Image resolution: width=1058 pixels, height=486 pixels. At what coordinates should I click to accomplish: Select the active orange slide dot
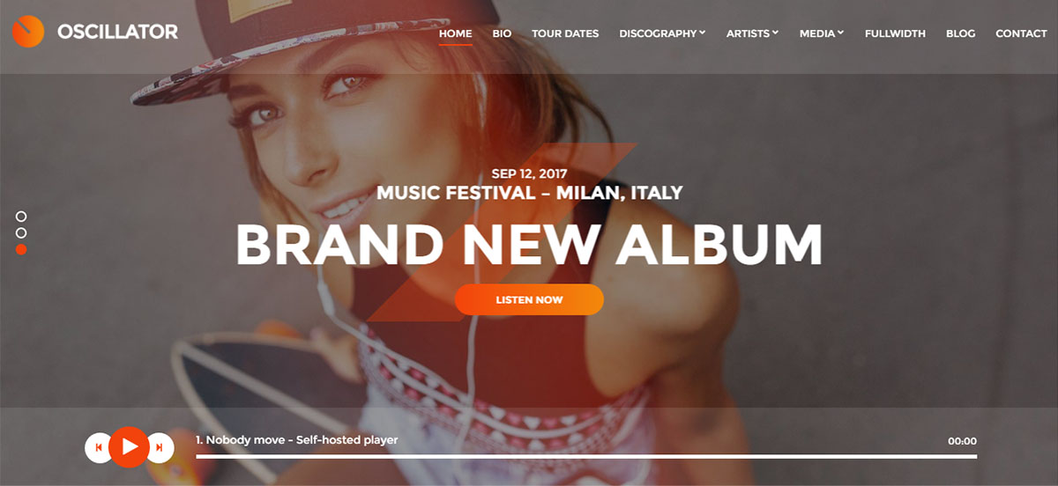[x=21, y=249]
